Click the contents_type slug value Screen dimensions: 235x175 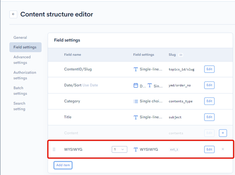coord(181,101)
